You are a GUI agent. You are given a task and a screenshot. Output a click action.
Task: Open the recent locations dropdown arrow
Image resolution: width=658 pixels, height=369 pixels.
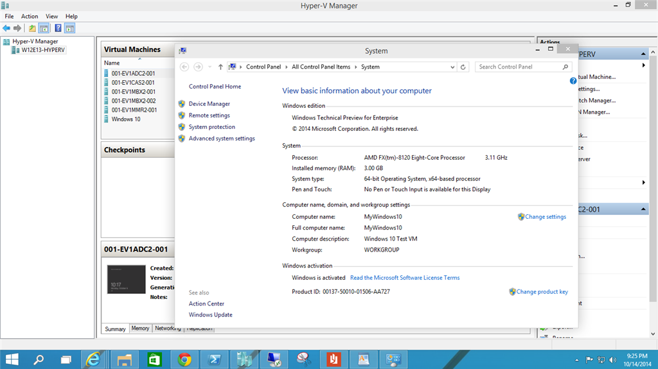coord(210,67)
